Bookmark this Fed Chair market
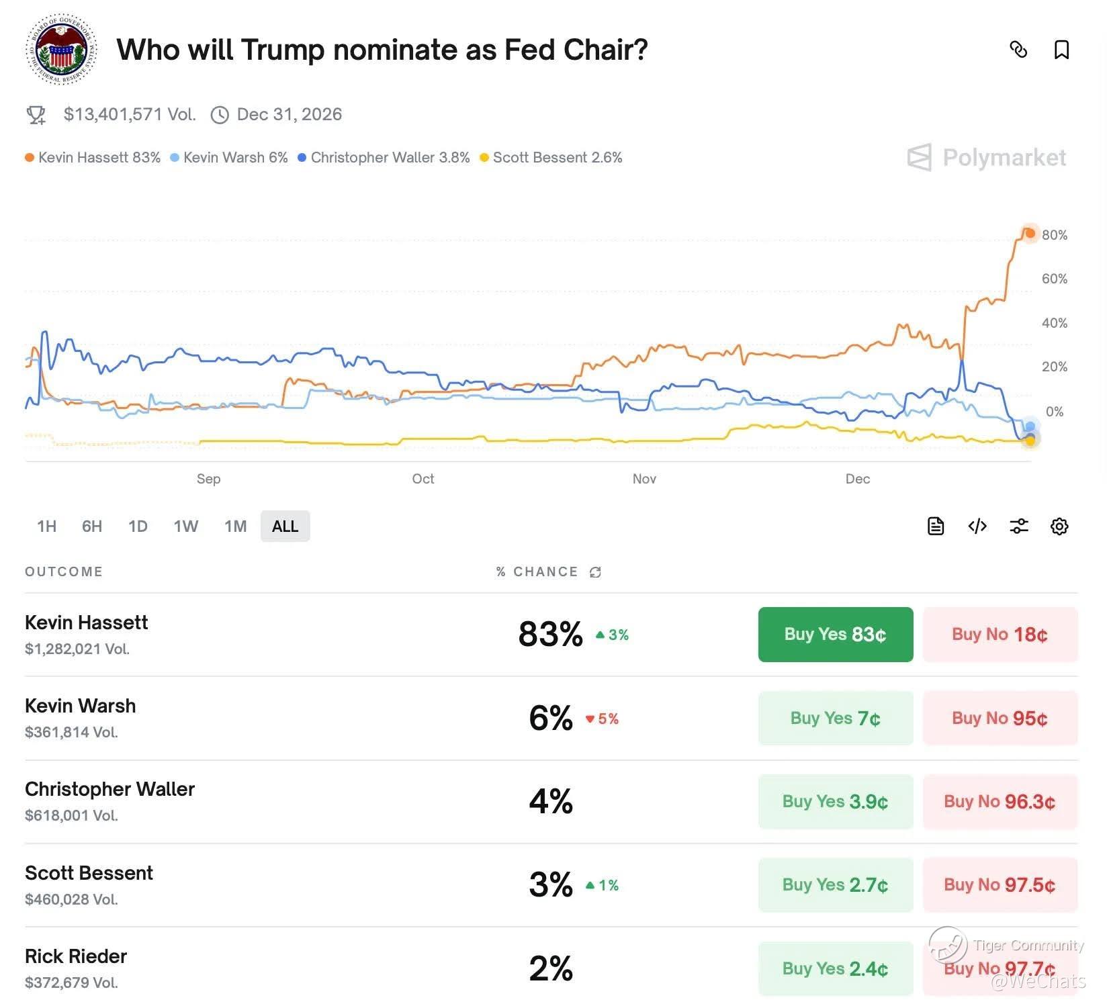1107x1006 pixels. [x=1061, y=49]
